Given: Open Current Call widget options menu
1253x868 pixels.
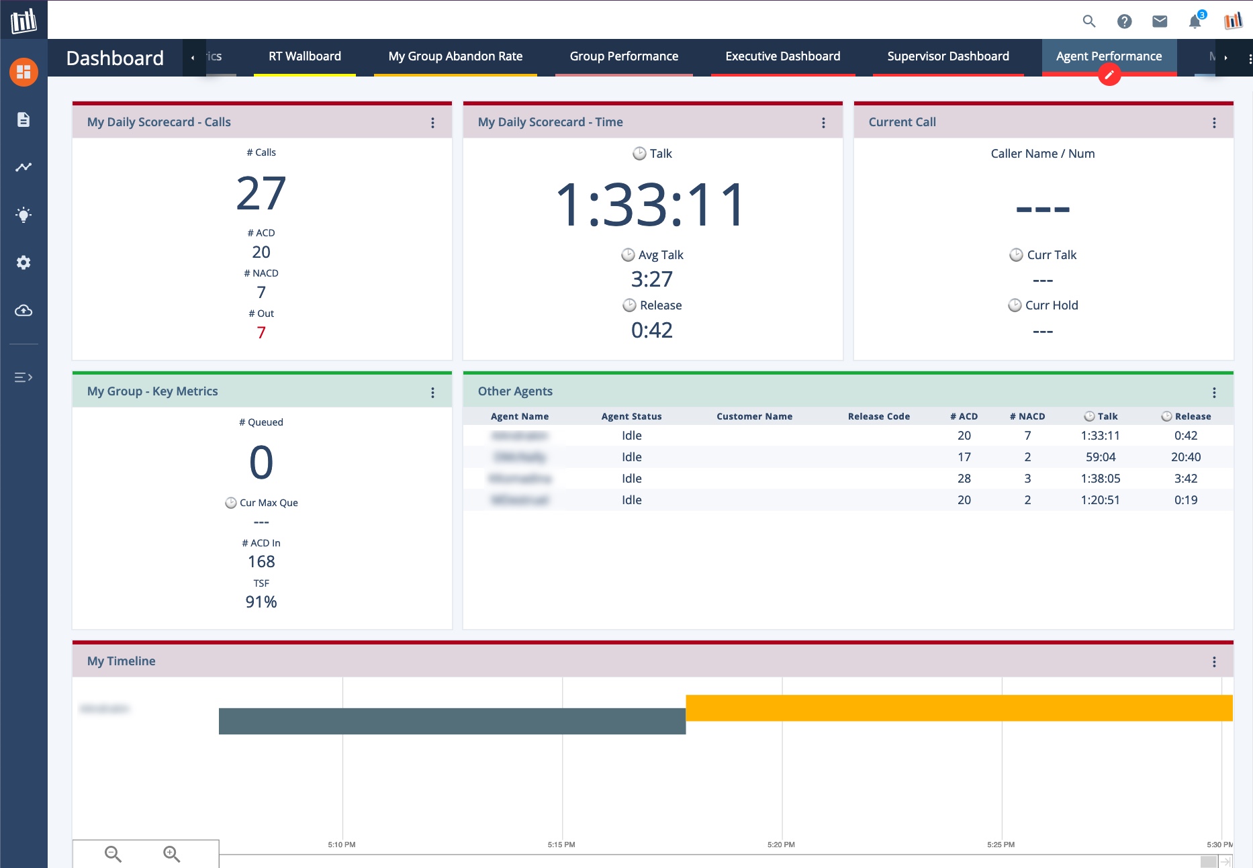Looking at the screenshot, I should click(1214, 123).
